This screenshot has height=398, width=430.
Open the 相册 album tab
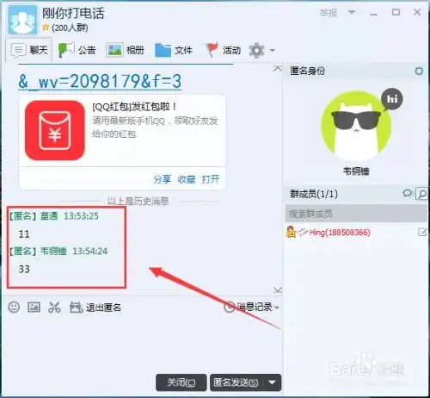[x=125, y=50]
